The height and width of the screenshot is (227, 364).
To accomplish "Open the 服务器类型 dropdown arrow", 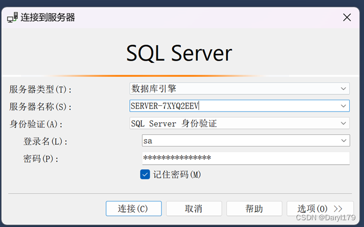I will 344,88.
